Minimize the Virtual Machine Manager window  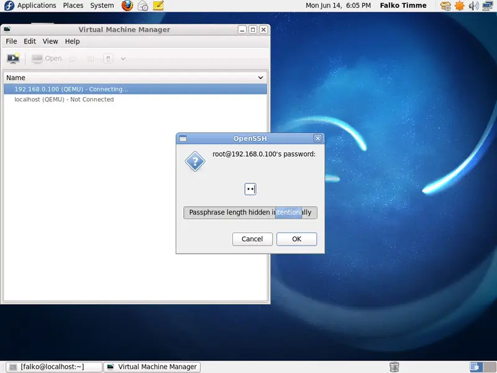tap(242, 30)
